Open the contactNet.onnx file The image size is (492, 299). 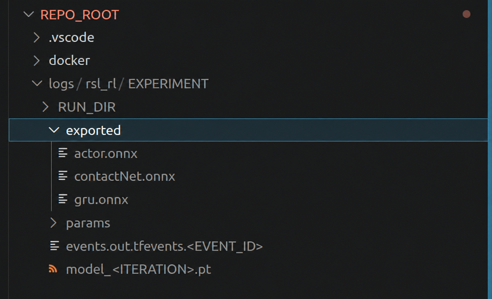pos(125,176)
